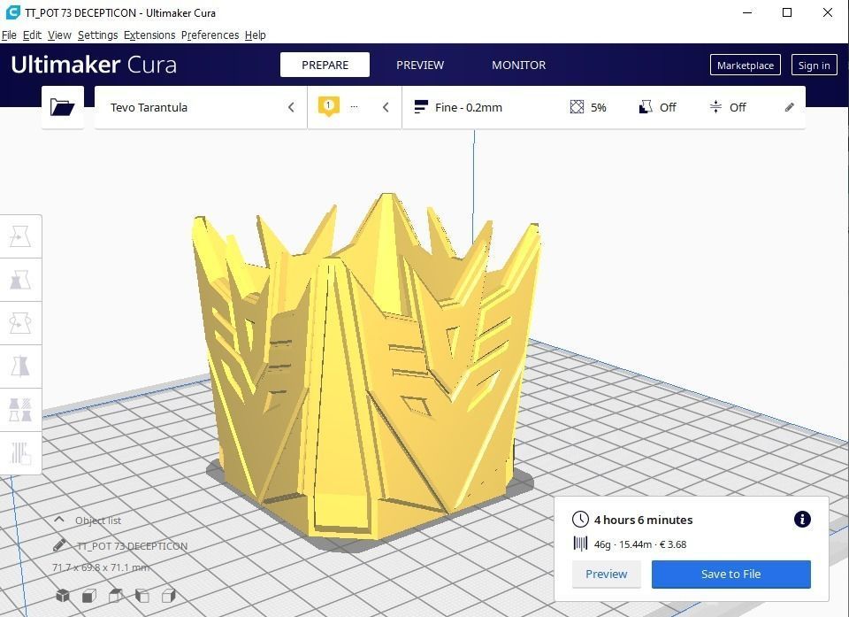Click dimensions text 71.7 x 69.8 x 71.1 mm

click(x=101, y=567)
